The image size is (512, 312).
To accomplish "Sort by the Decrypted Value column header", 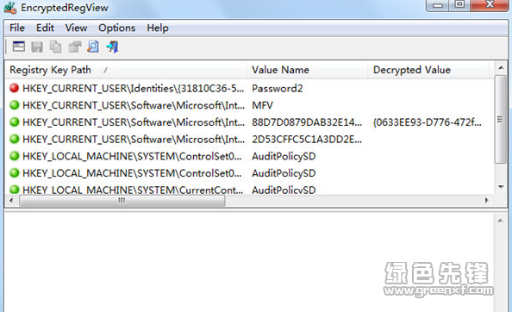I will click(x=428, y=70).
